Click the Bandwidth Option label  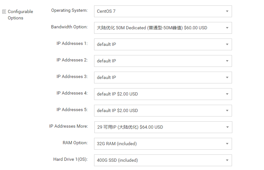69,27
